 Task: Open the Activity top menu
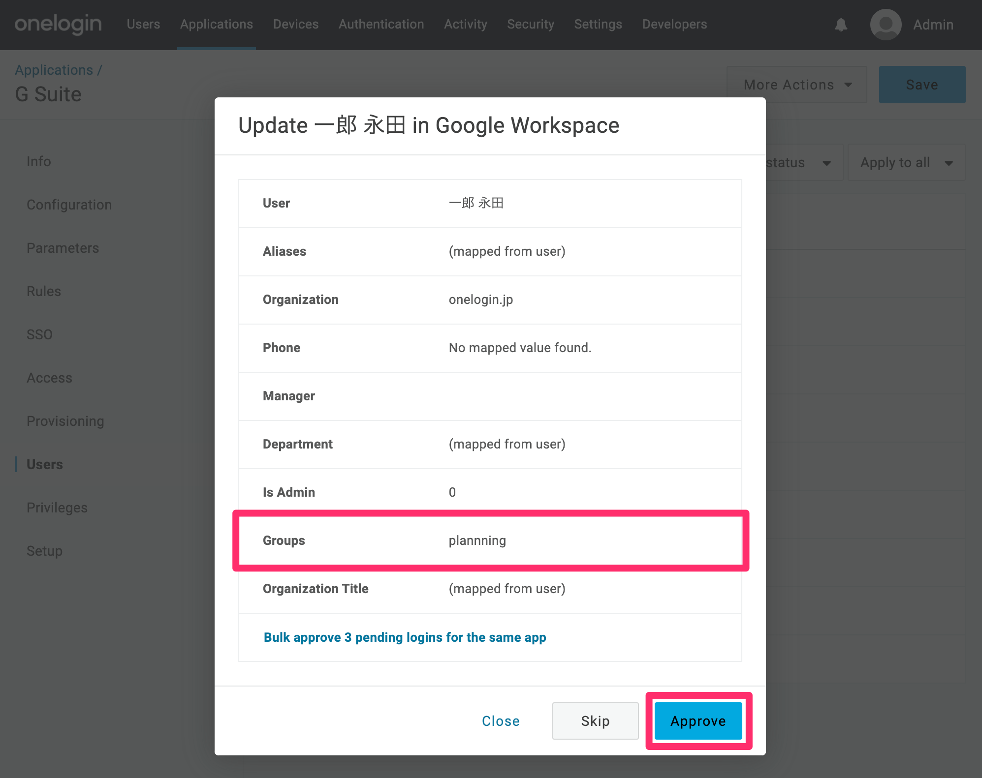pyautogui.click(x=466, y=24)
